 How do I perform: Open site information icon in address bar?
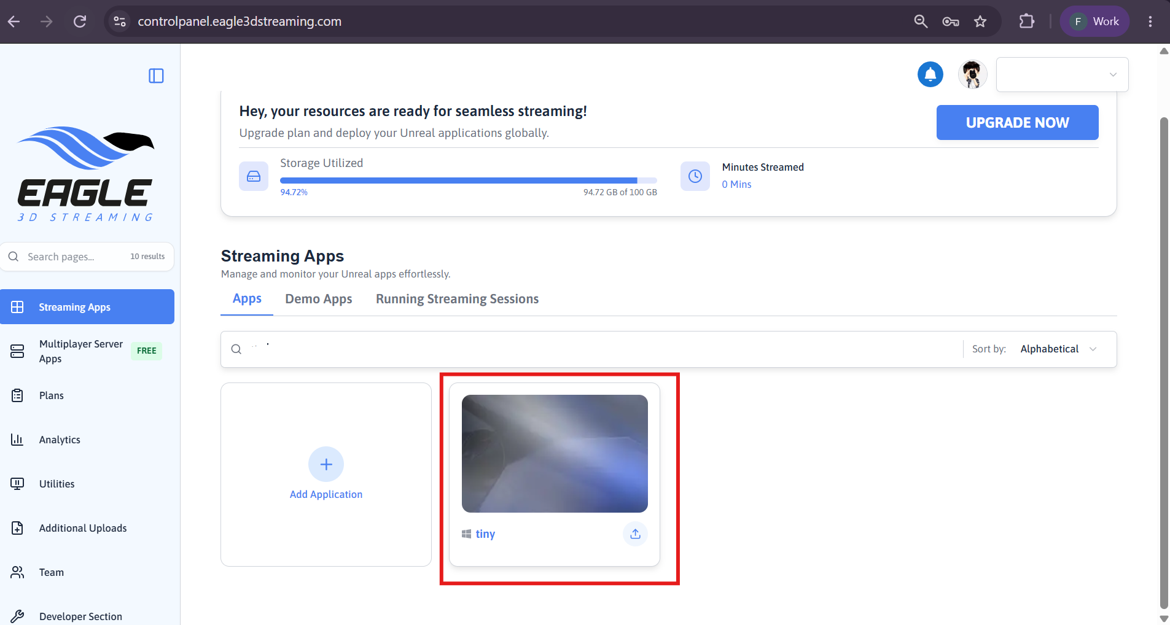point(120,21)
